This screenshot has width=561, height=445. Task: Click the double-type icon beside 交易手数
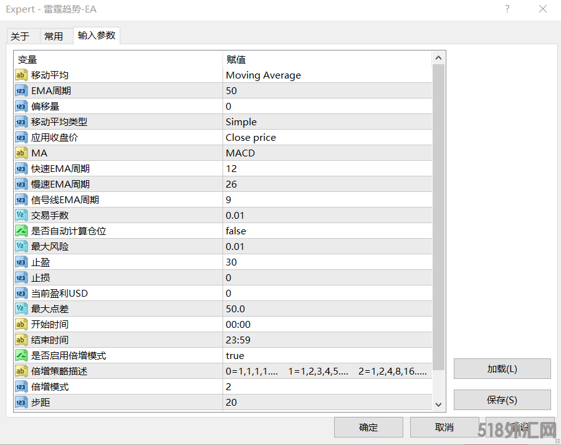pyautogui.click(x=21, y=216)
